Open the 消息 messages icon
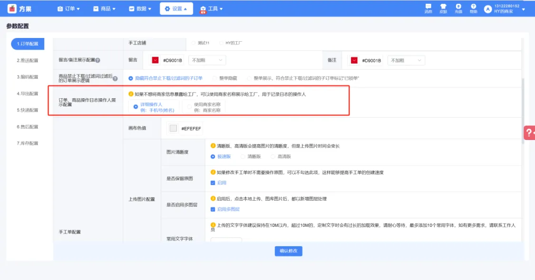 (x=428, y=7)
